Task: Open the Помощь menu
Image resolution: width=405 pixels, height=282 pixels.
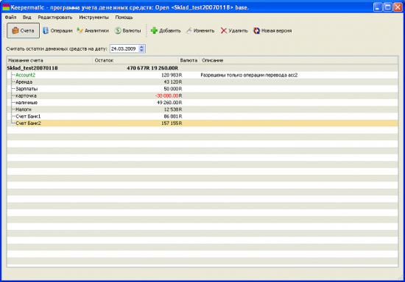Action: pos(124,17)
